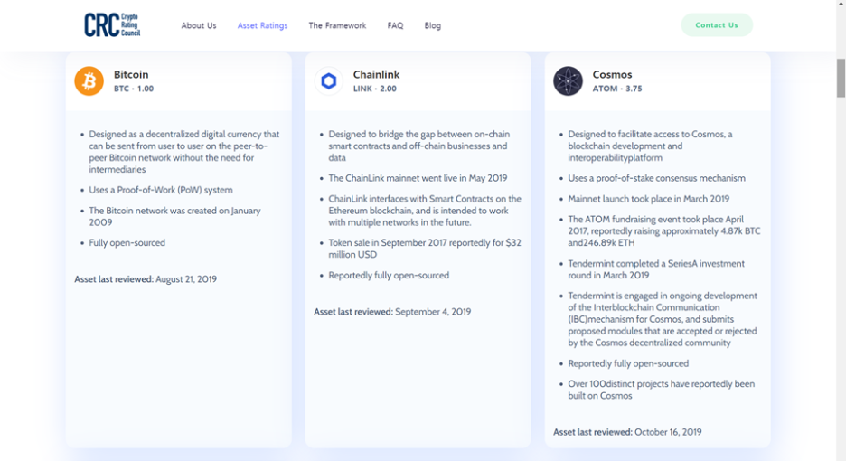846x461 pixels.
Task: Navigate to the FAQ page
Action: (395, 25)
